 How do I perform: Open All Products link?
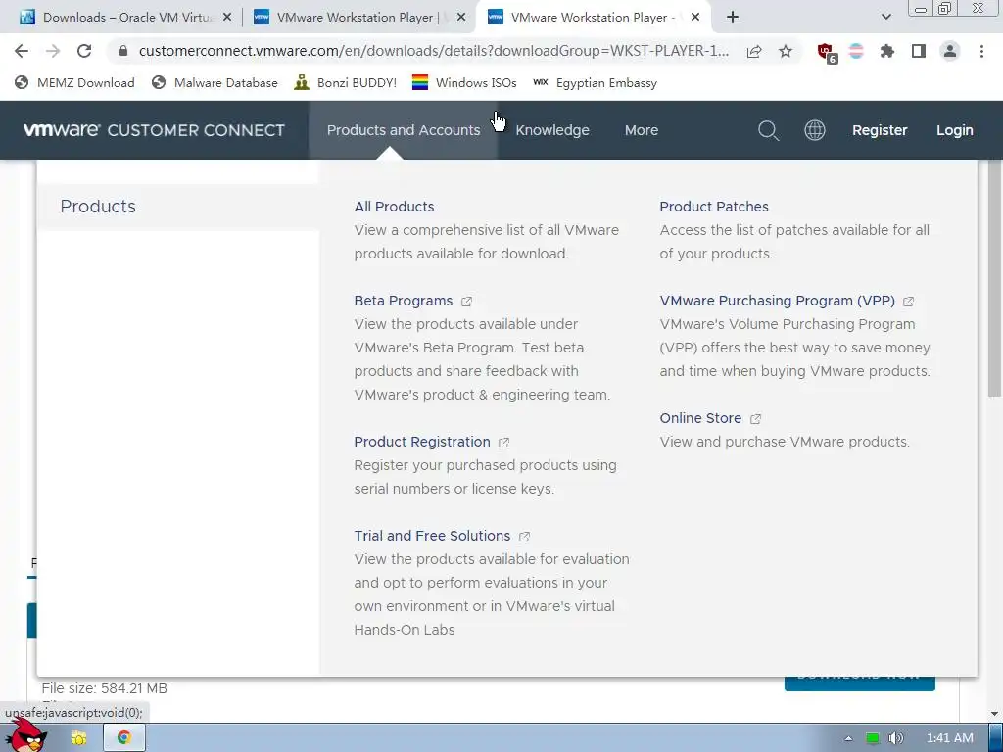(394, 207)
